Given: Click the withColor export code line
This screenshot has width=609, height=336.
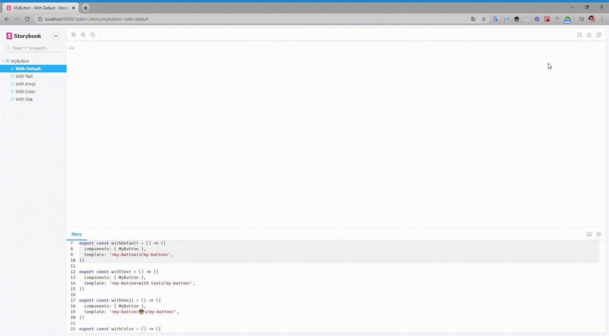Looking at the screenshot, I should [x=120, y=329].
